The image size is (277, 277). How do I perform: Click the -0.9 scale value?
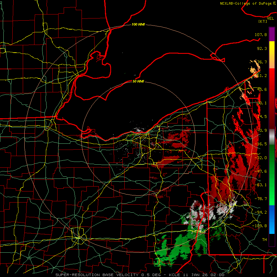click(262, 130)
